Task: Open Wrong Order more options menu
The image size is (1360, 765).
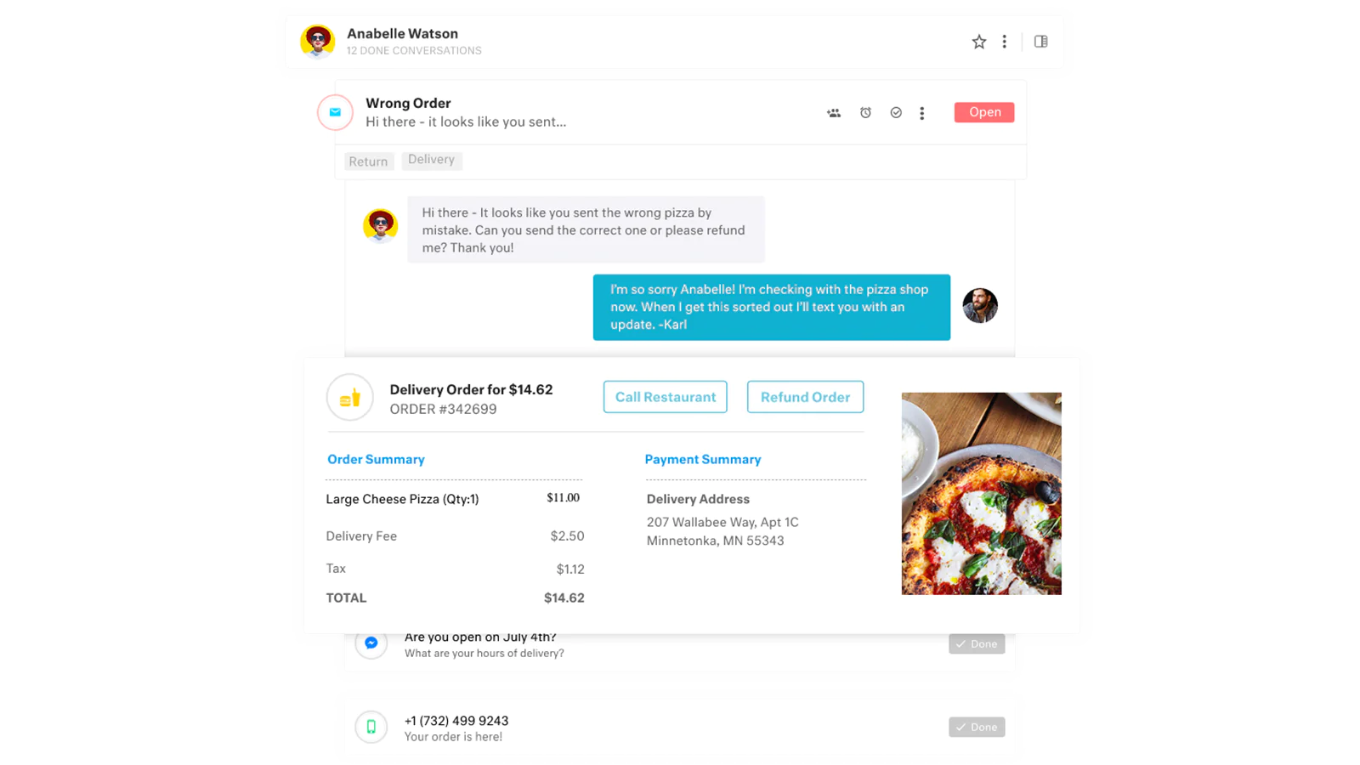Action: pyautogui.click(x=921, y=113)
